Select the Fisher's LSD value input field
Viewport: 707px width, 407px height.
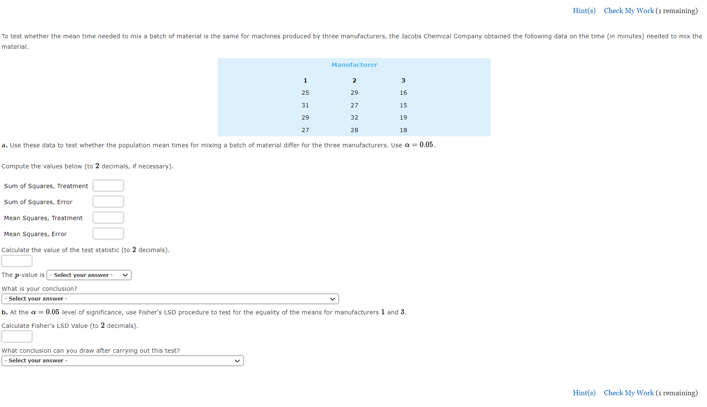coord(17,336)
